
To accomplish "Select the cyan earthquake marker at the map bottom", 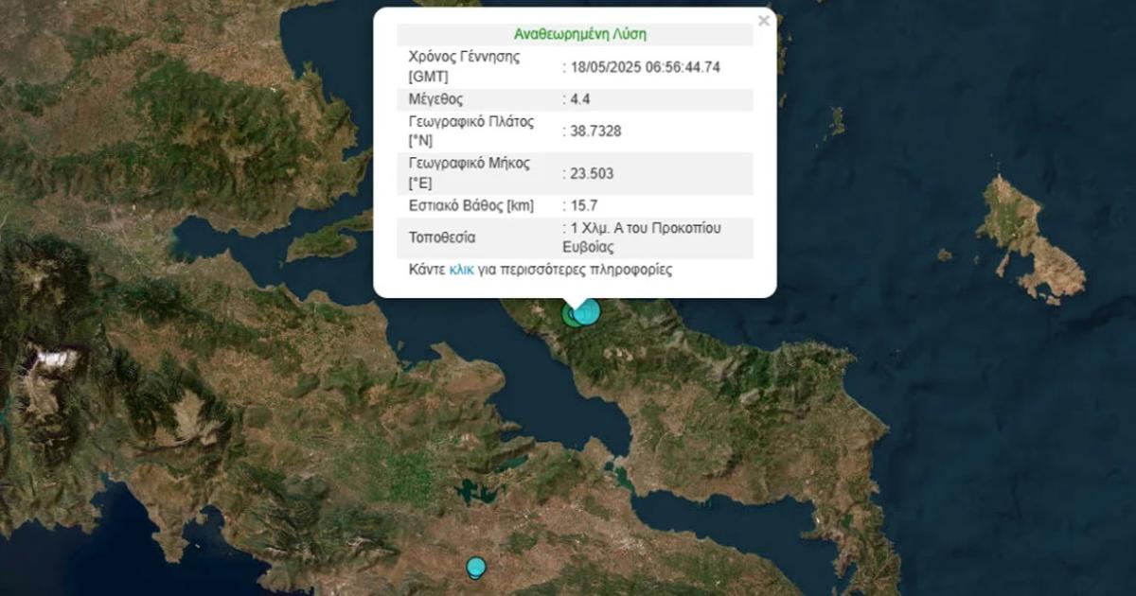I will (475, 567).
